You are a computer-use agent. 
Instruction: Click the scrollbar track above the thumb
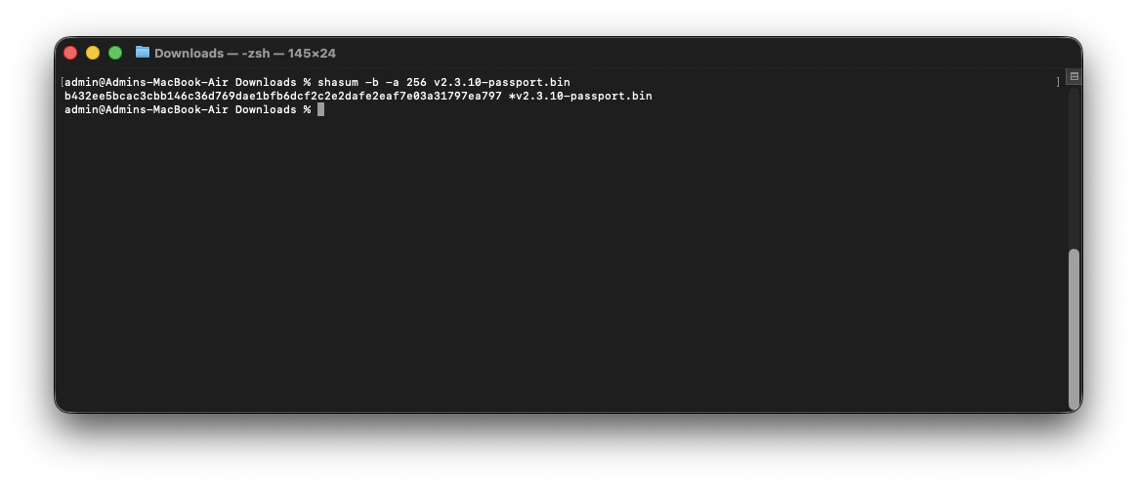pyautogui.click(x=1074, y=166)
